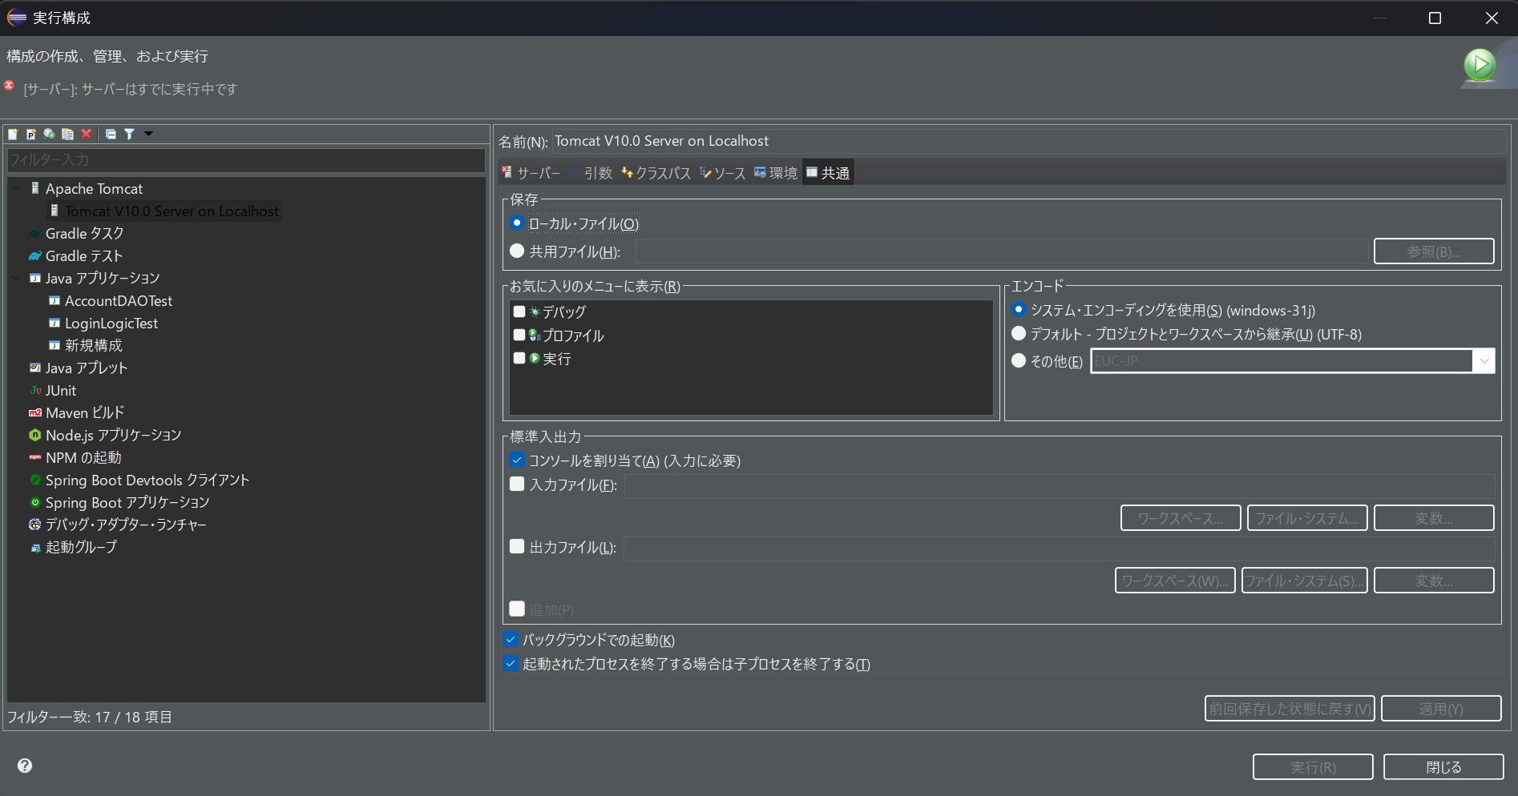The height and width of the screenshot is (796, 1518).
Task: Open the EUC-JP encoding combo box
Action: pyautogui.click(x=1292, y=360)
